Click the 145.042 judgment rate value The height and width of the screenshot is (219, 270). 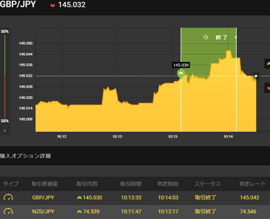coord(250,198)
